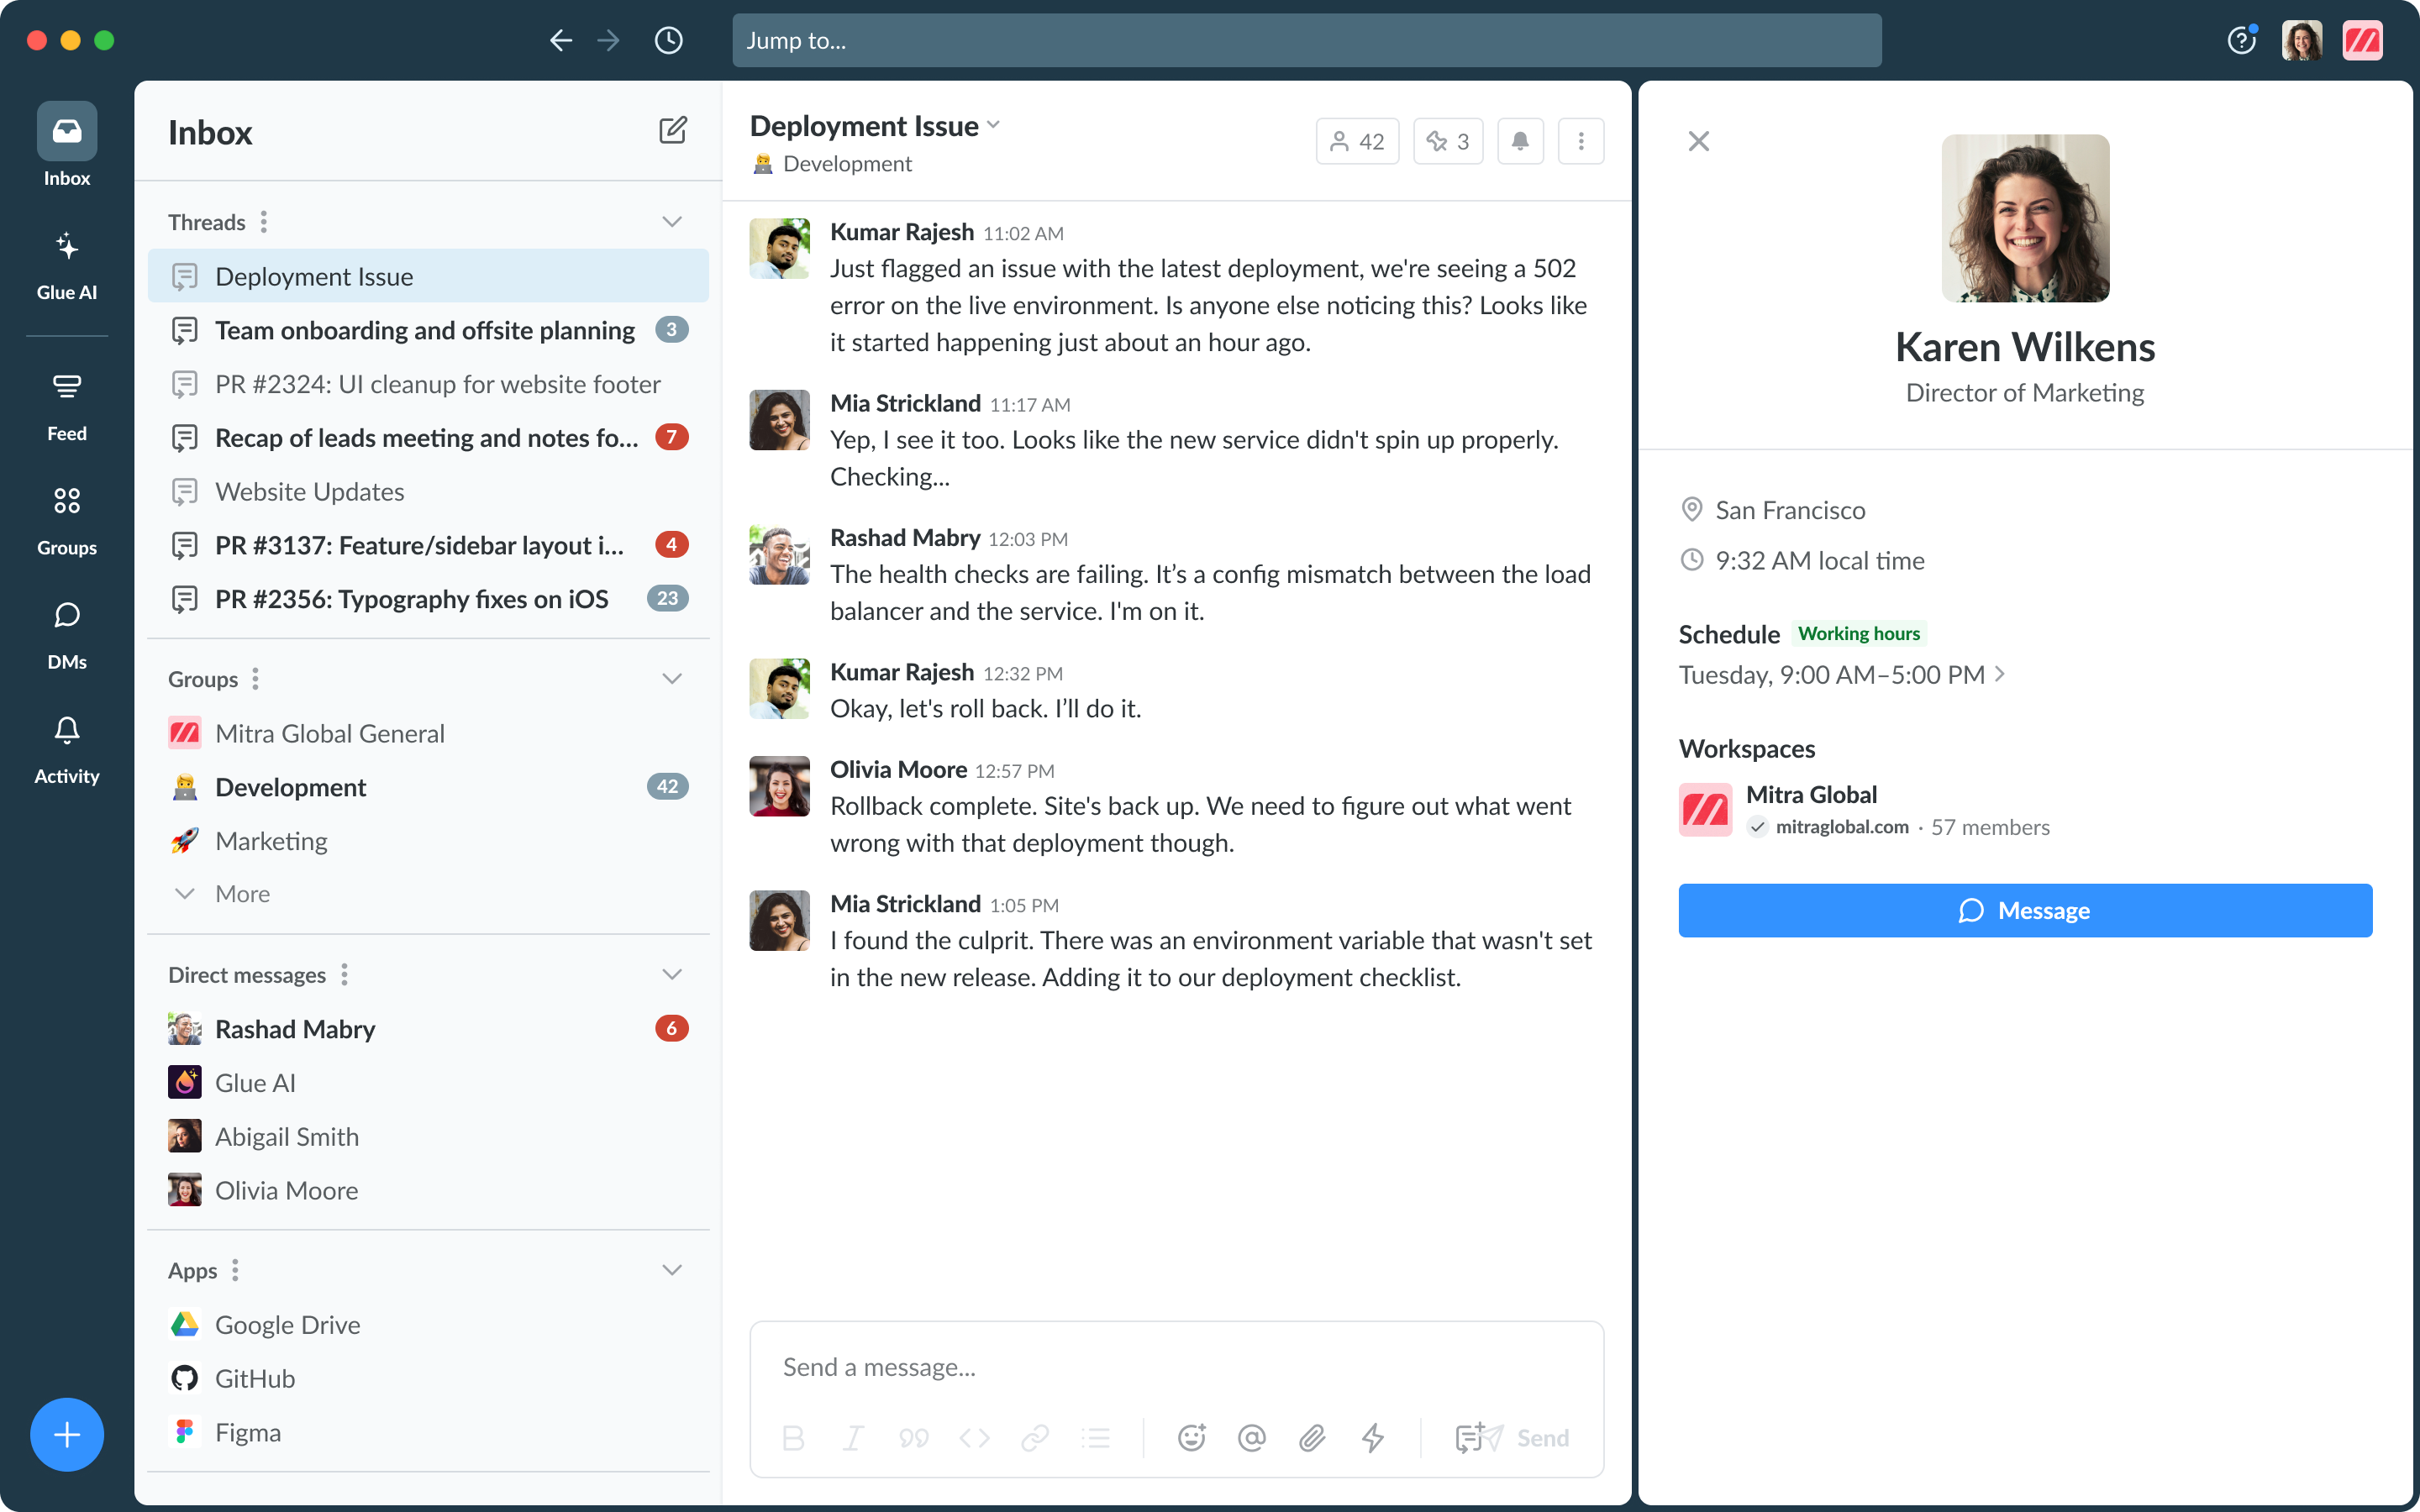
Task: Switch to the DMs tab
Action: pos(66,635)
